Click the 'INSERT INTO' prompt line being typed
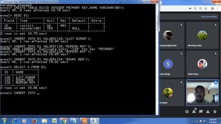The image size is (221, 124). coord(20,93)
